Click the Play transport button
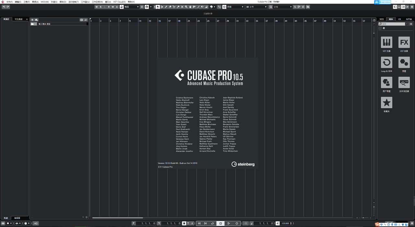The width and height of the screenshot is (415, 227). [x=229, y=223]
